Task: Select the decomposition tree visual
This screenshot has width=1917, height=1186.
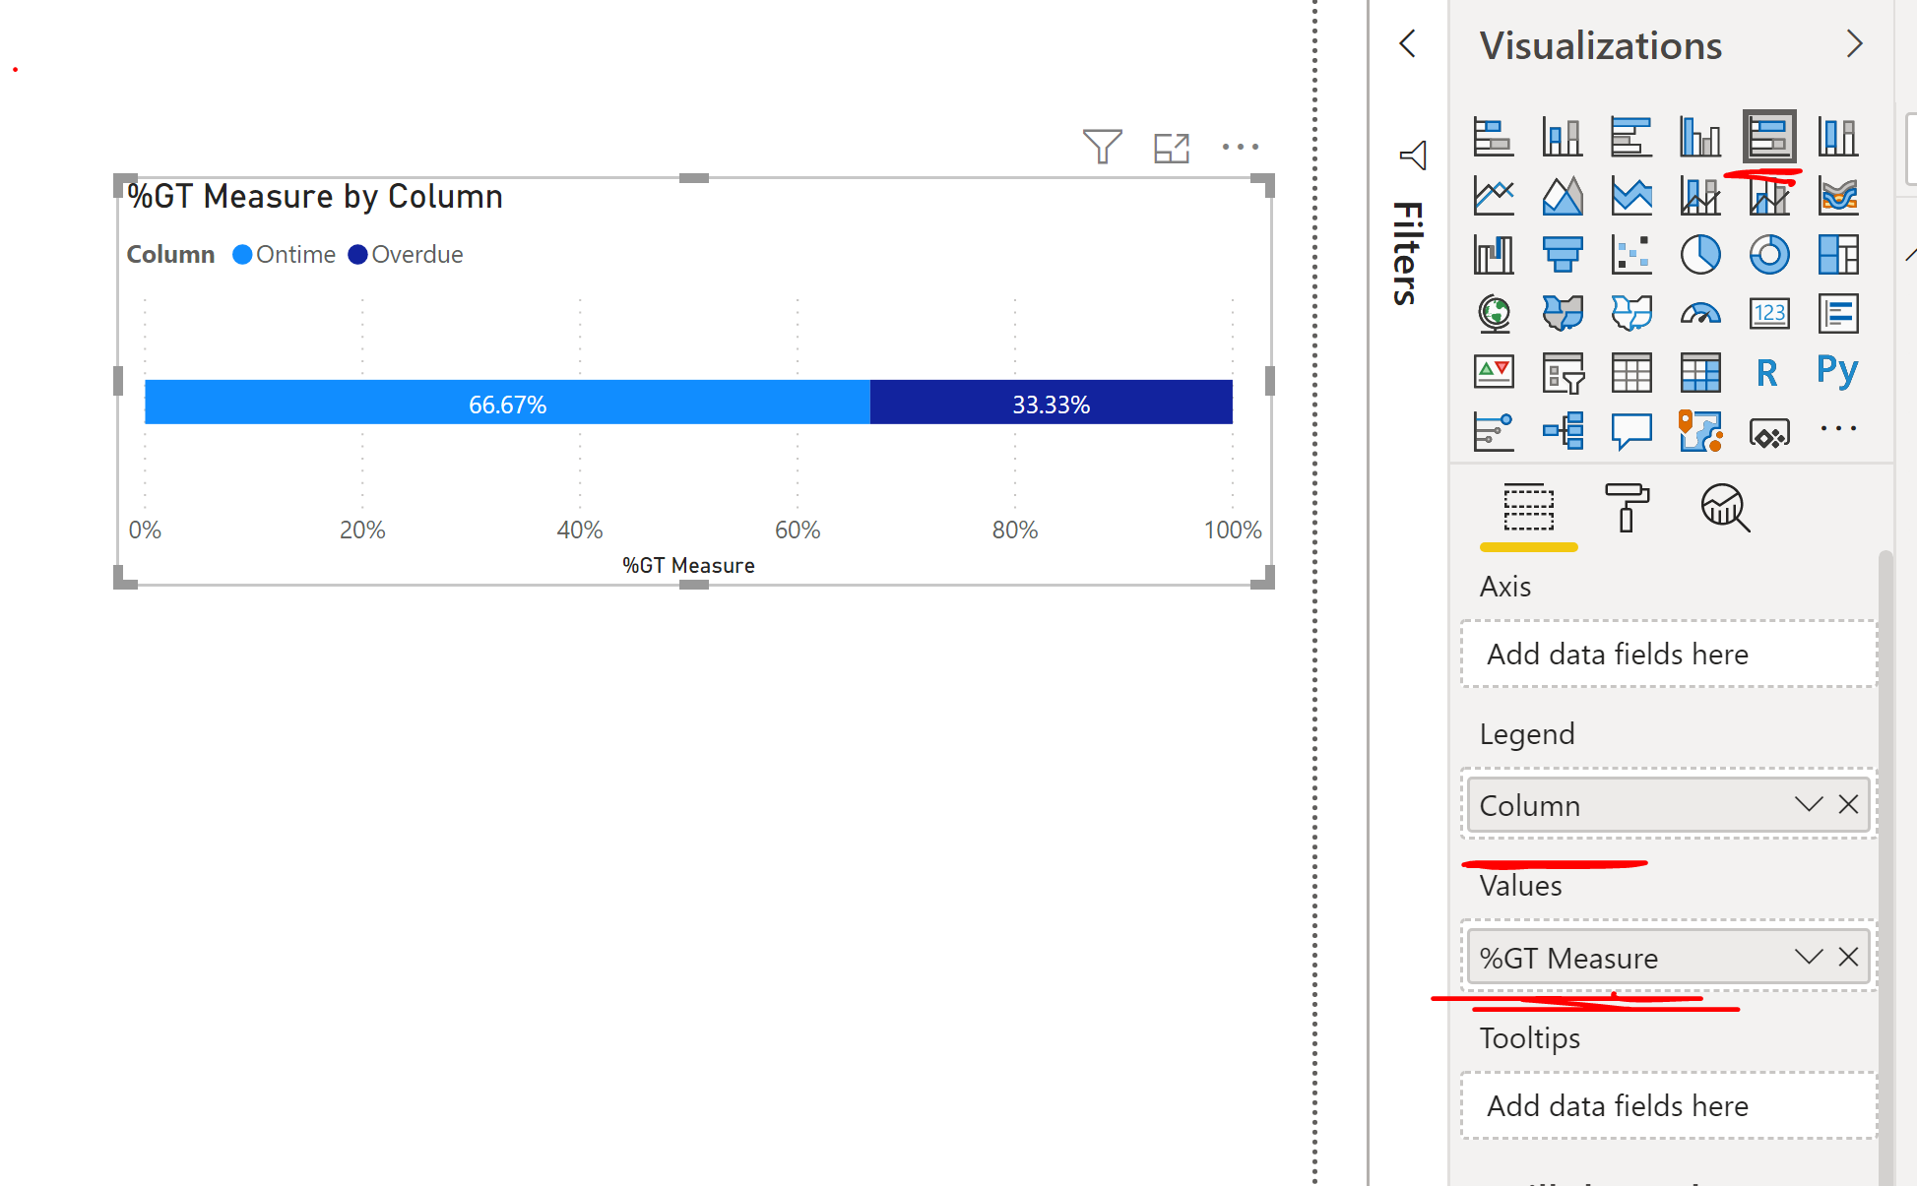Action: pyautogui.click(x=1563, y=431)
